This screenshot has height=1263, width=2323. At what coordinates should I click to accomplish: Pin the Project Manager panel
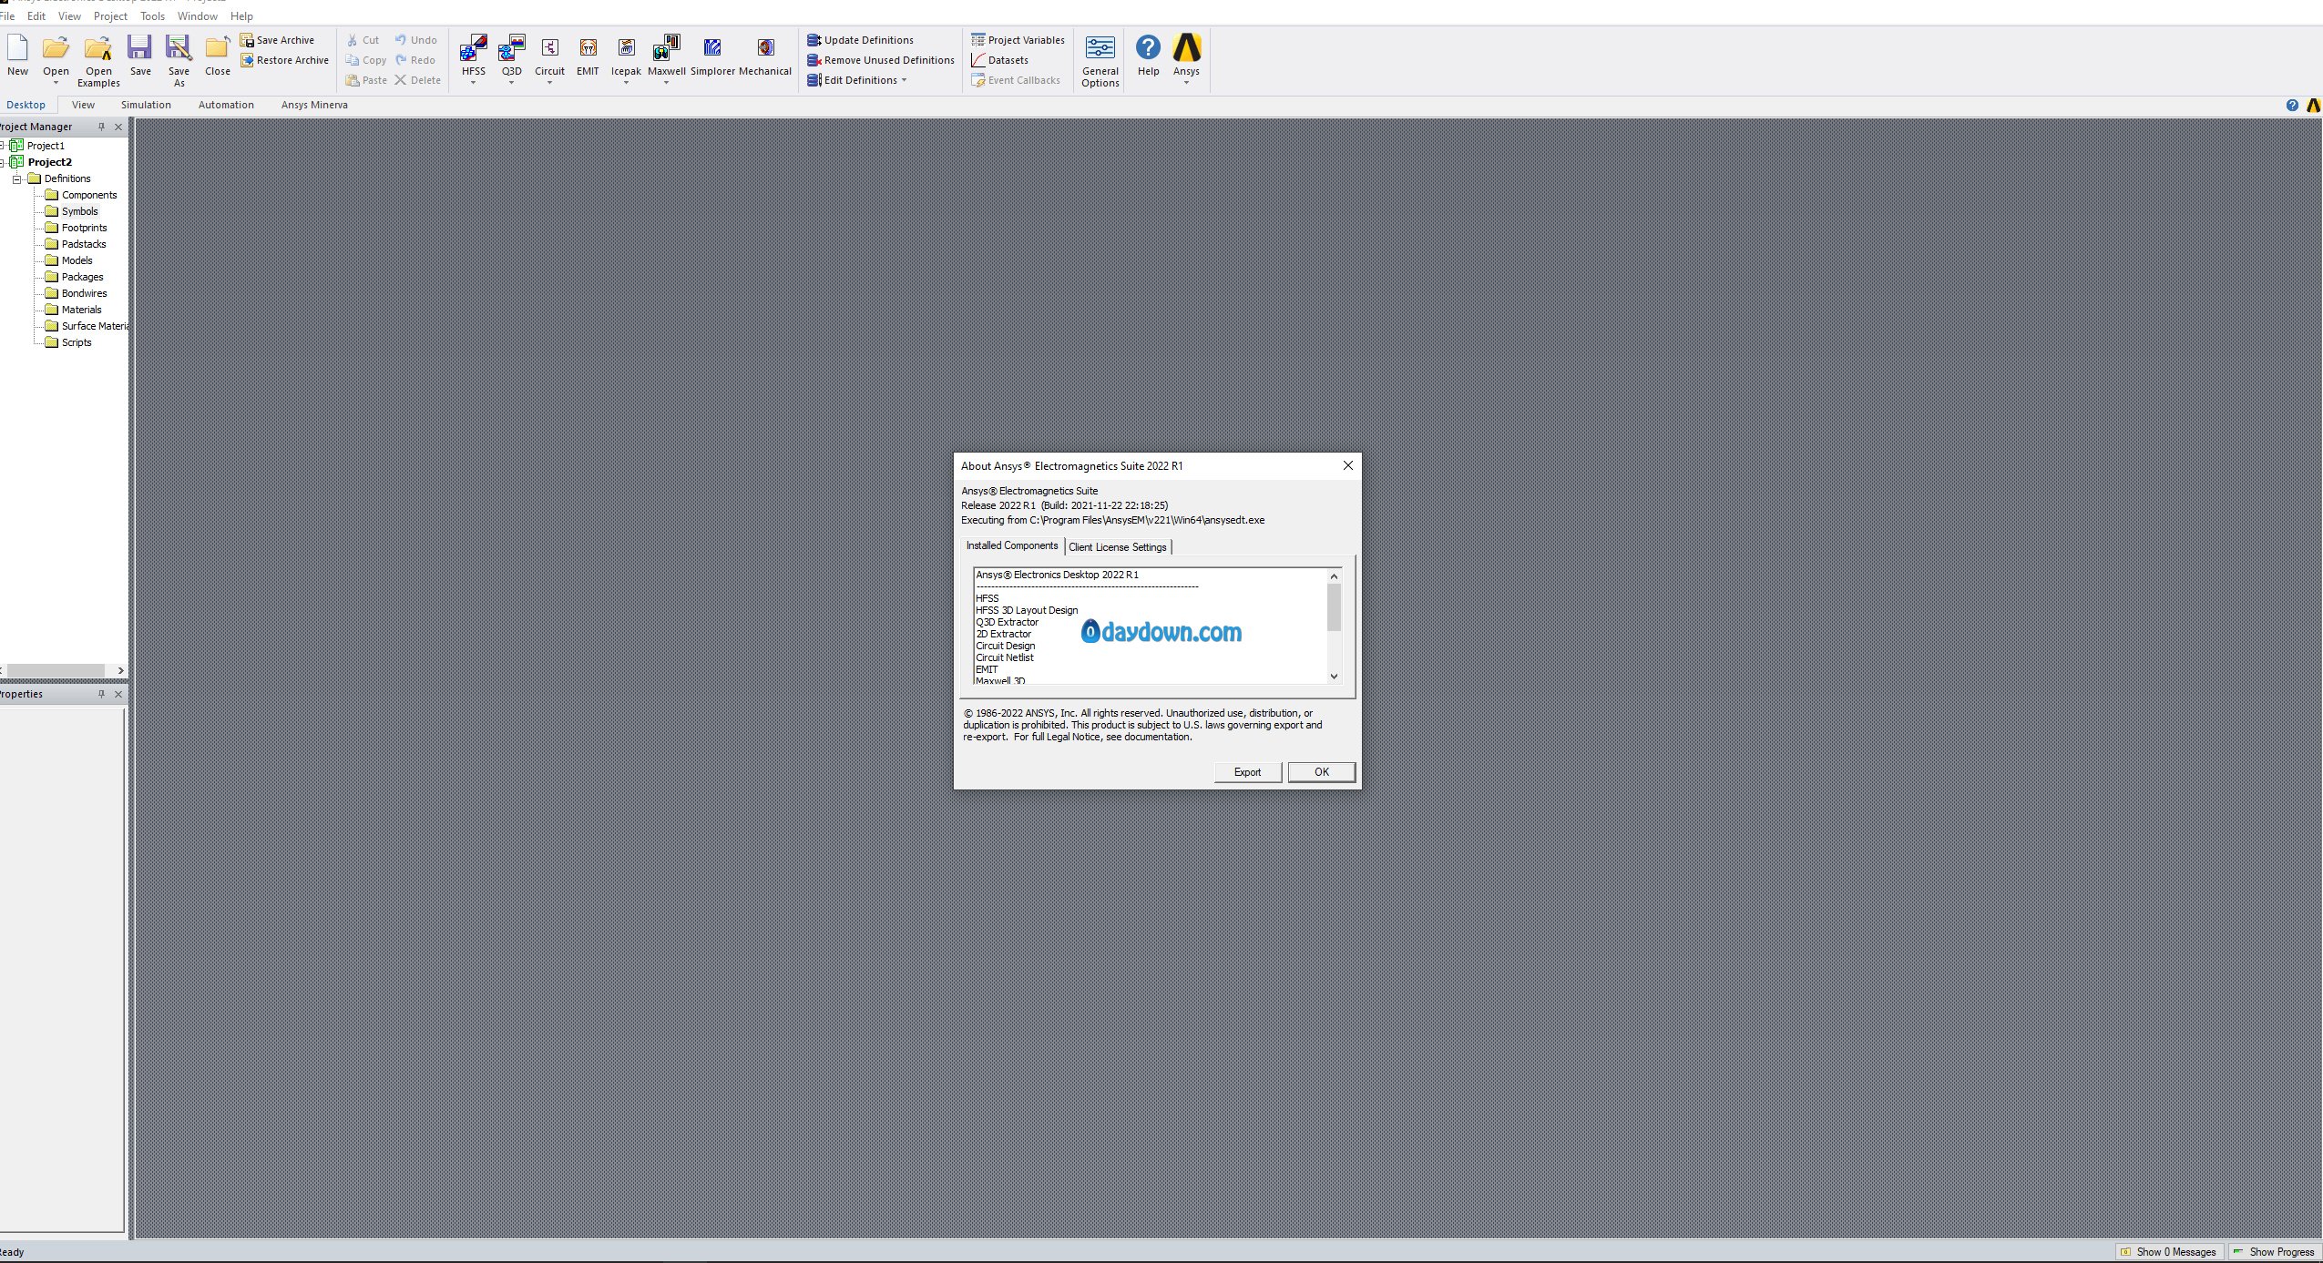pyautogui.click(x=101, y=127)
